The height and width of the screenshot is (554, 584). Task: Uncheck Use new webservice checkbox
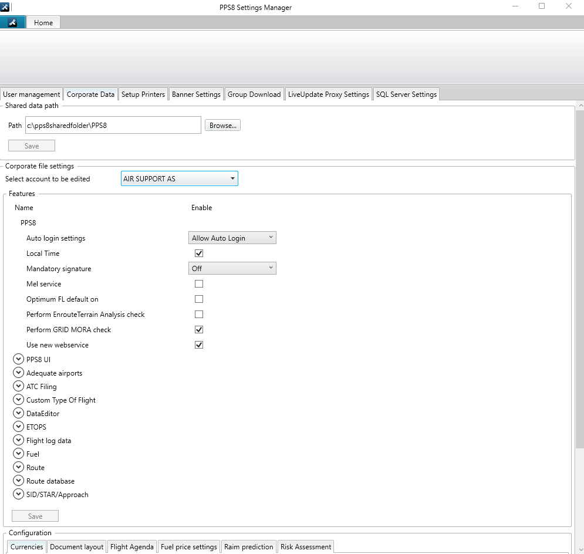(199, 344)
